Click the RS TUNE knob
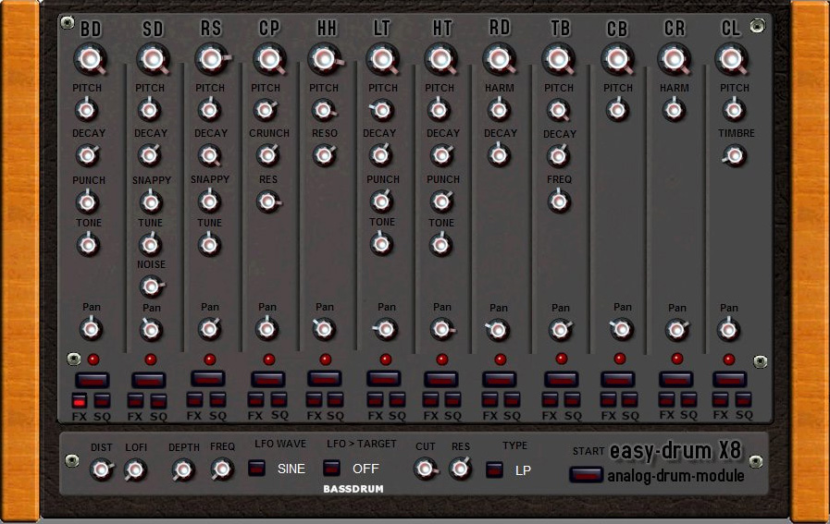 [209, 245]
